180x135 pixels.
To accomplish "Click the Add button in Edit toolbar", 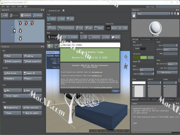I will (x=84, y=37).
